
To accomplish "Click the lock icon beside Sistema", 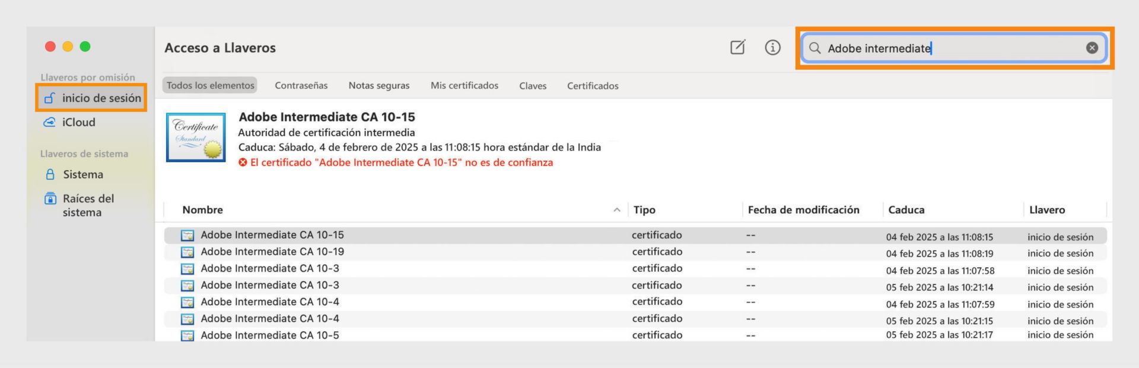I will pos(50,174).
